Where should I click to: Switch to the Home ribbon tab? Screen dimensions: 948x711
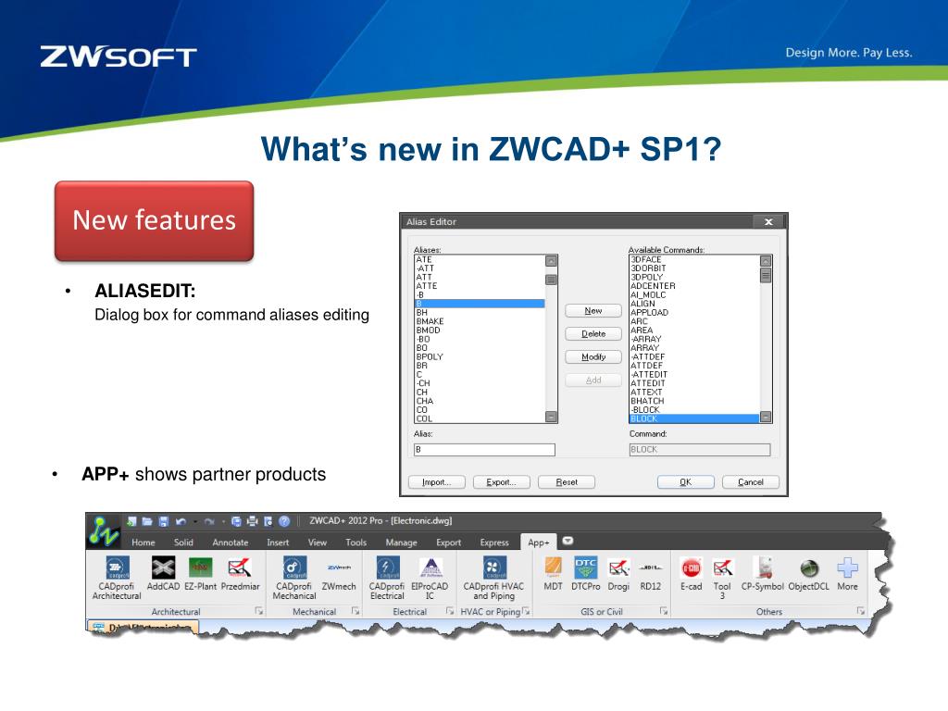(x=143, y=543)
